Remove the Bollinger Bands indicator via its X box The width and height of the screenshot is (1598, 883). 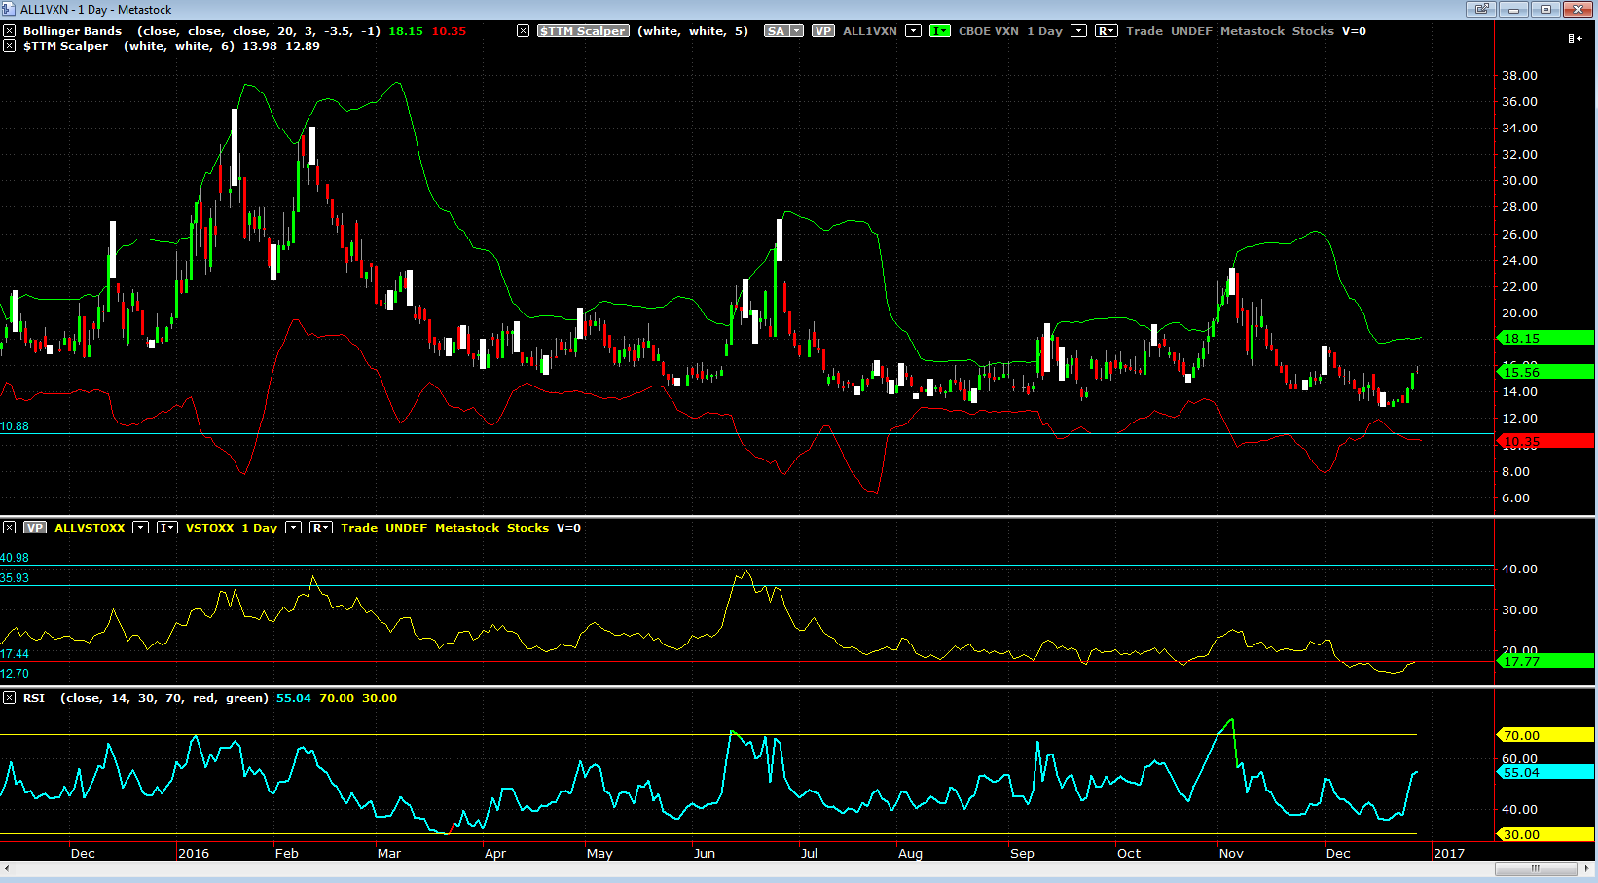[x=9, y=31]
